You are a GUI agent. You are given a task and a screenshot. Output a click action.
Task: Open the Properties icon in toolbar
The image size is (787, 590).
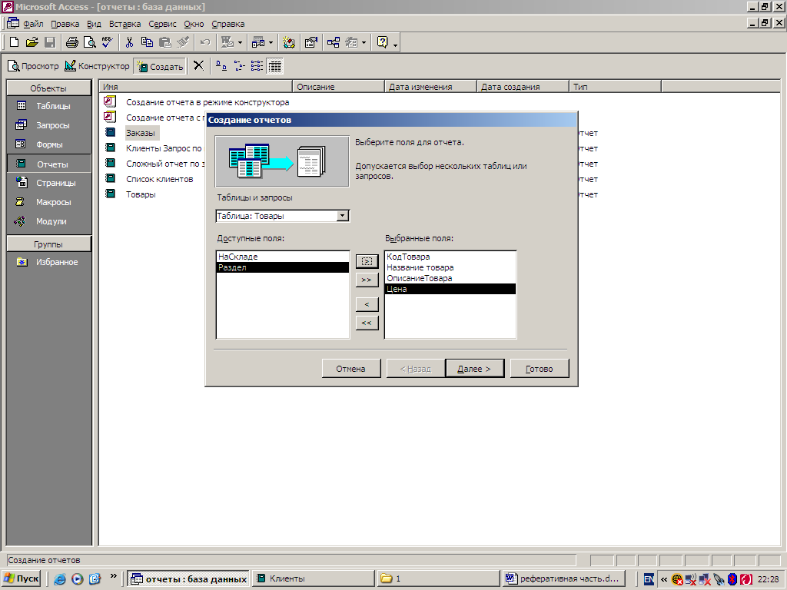click(x=310, y=43)
